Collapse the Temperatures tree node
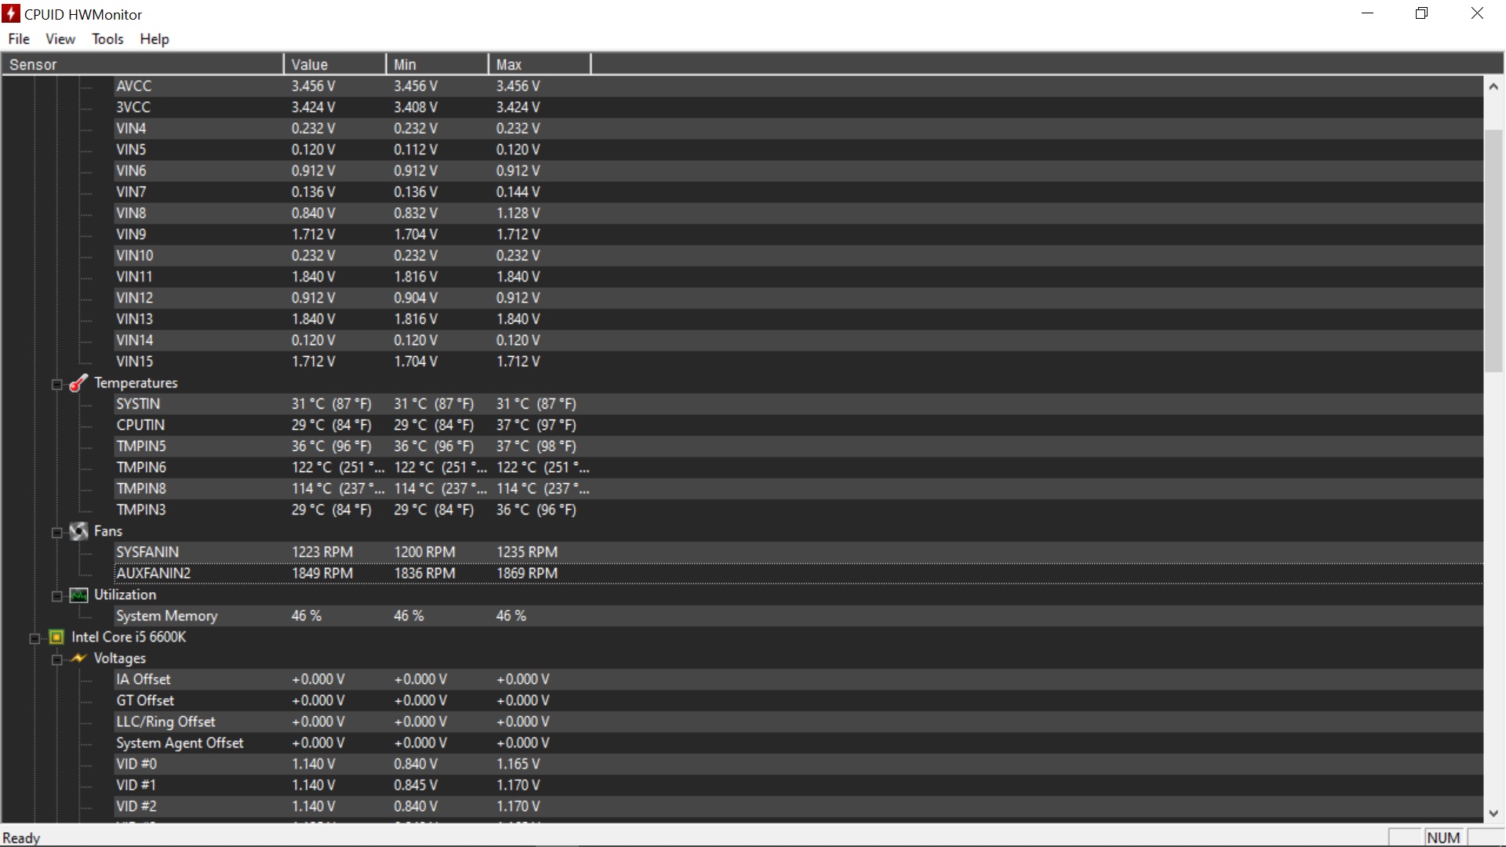Viewport: 1506px width, 847px height. click(56, 384)
